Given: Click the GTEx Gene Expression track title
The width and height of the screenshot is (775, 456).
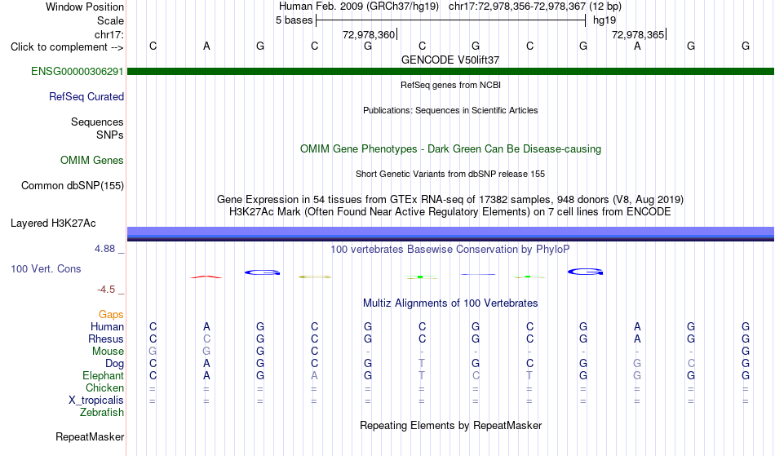Looking at the screenshot, I should point(450,200).
